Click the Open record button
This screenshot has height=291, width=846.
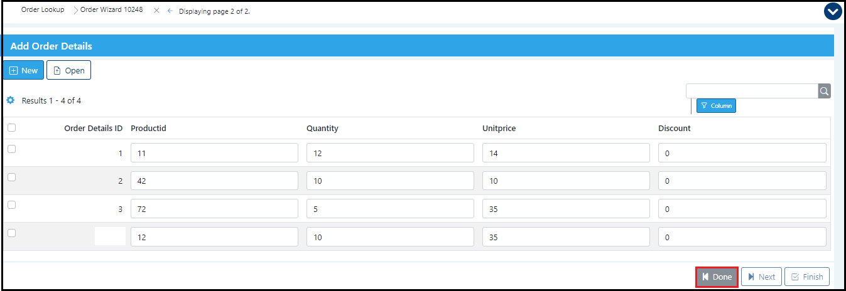[69, 70]
